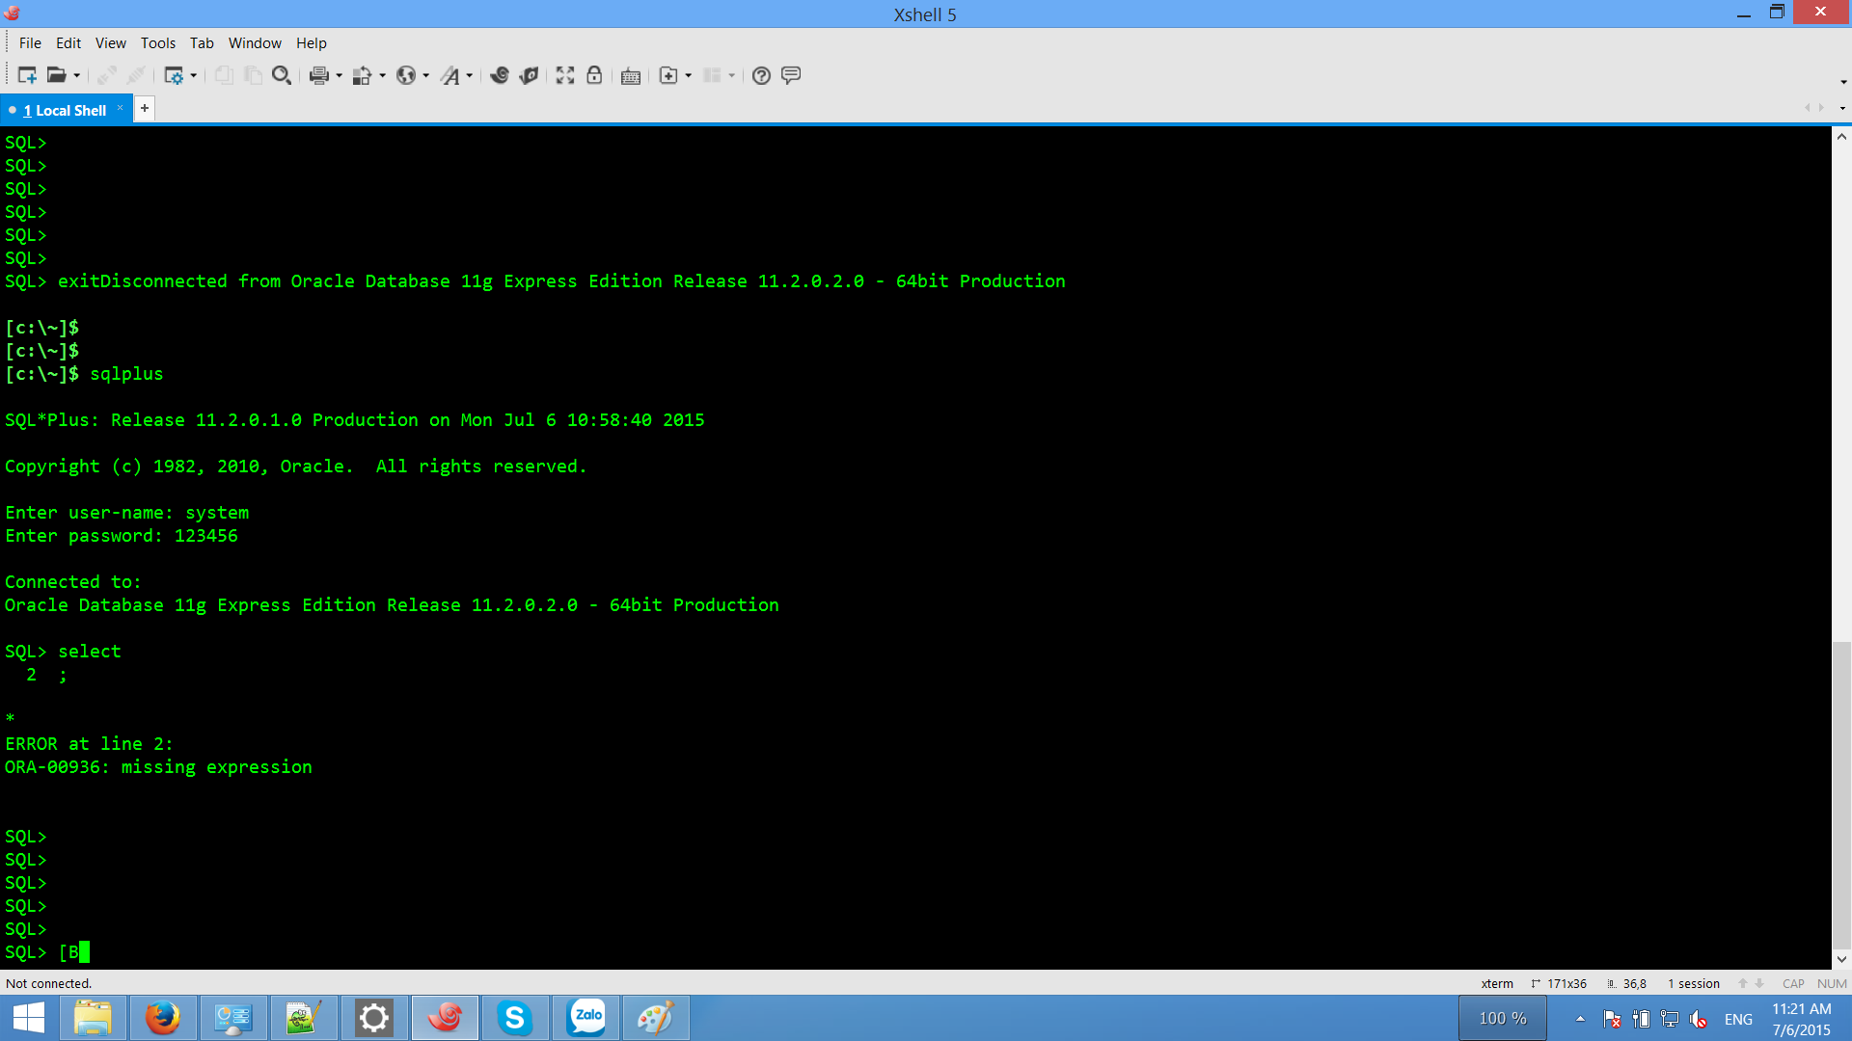Click the '171x36' terminal size status
The width and height of the screenshot is (1852, 1041).
[x=1559, y=983]
